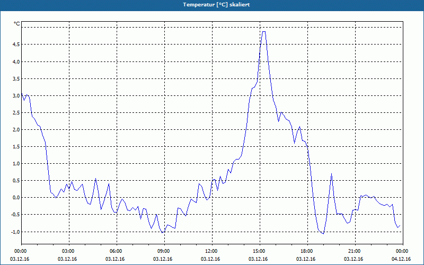Click the 21:00 x-axis label
The width and height of the screenshot is (424, 265).
click(355, 251)
